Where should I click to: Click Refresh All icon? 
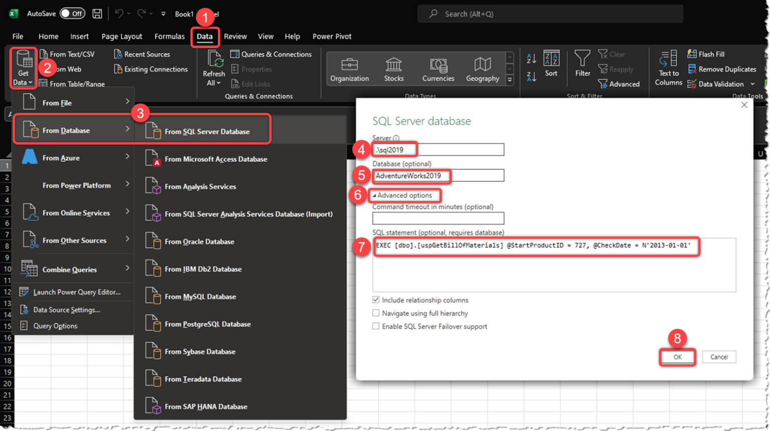coord(214,59)
